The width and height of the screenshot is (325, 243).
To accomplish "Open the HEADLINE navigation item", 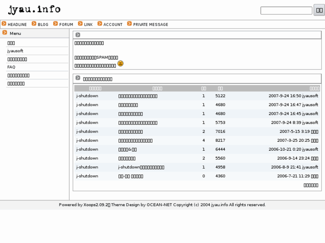I will coord(17,25).
